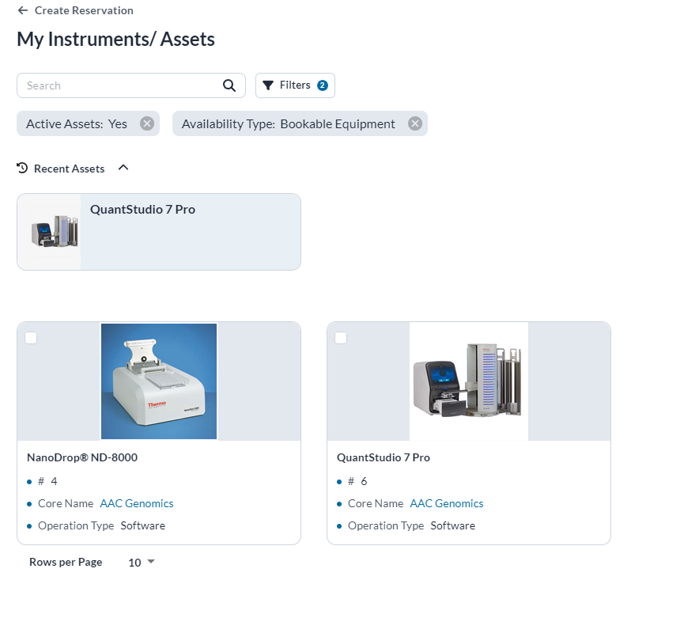This screenshot has width=684, height=637.
Task: Collapse the Recent Assets section
Action: pos(123,168)
